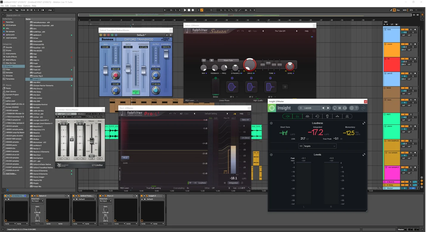Viewport: 426px width, 232px height.
Task: Toggle fullscreen icon in Saturn 2
Action: pyautogui.click(x=314, y=31)
